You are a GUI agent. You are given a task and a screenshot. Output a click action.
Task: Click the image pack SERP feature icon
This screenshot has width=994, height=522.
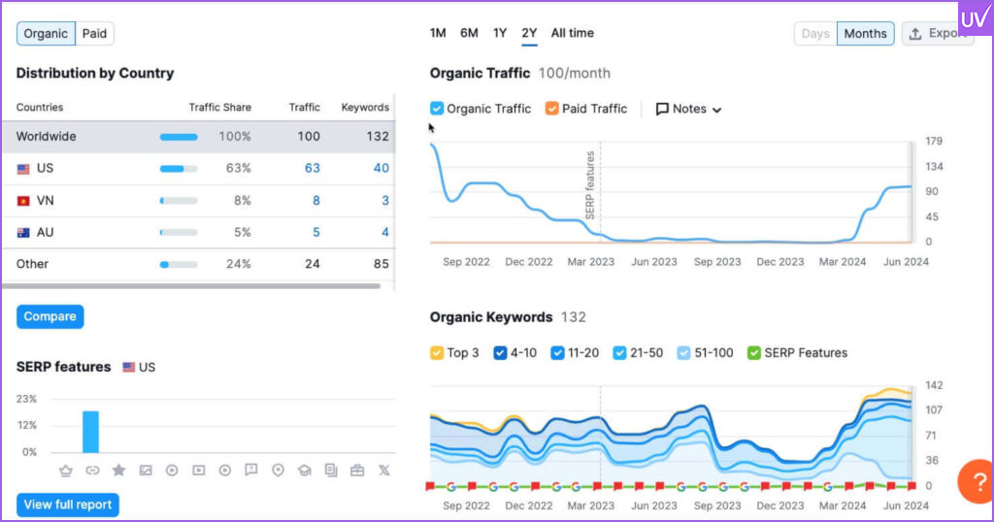[x=146, y=471]
